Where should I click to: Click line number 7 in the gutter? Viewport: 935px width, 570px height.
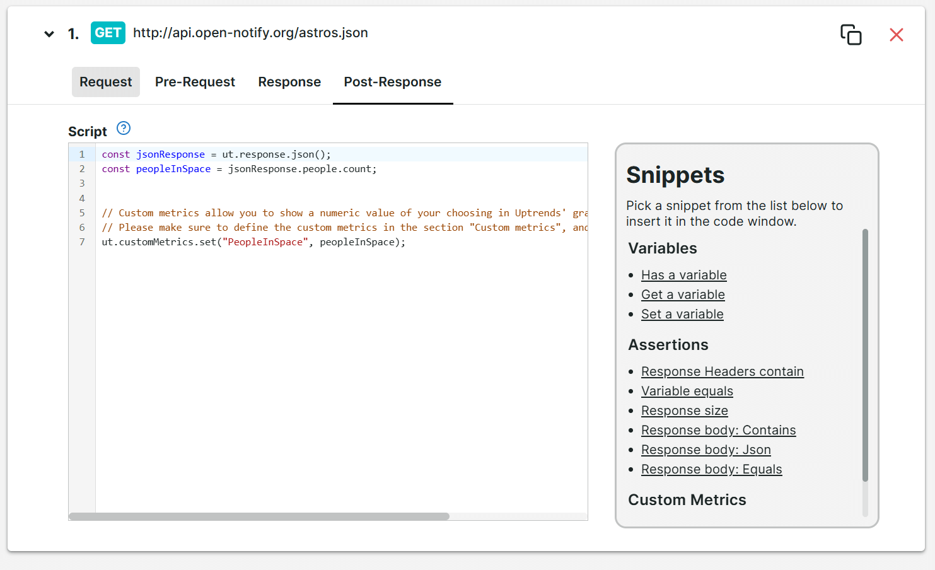coord(82,242)
